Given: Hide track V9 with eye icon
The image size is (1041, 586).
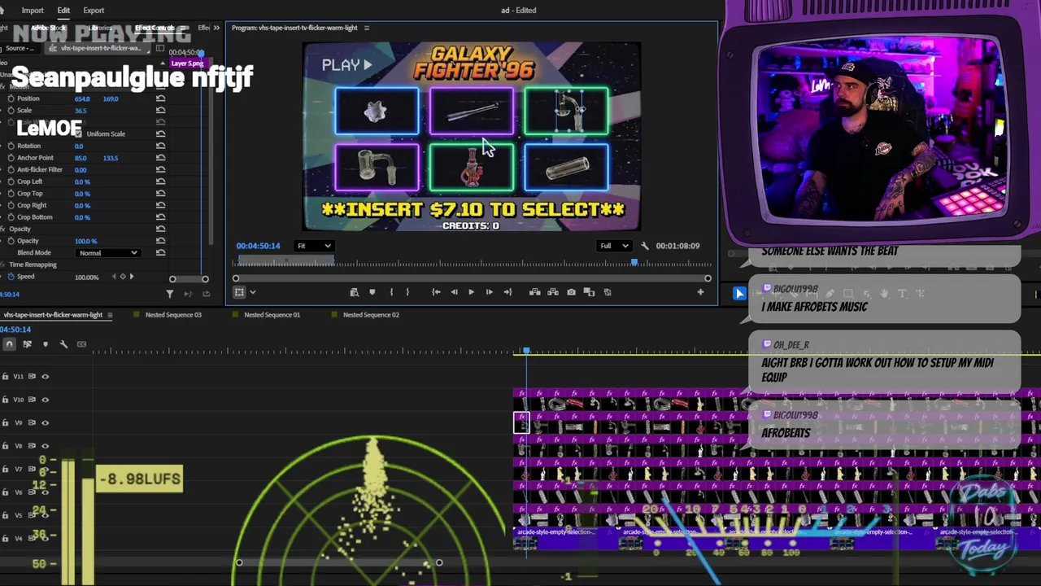Looking at the screenshot, I should [45, 422].
